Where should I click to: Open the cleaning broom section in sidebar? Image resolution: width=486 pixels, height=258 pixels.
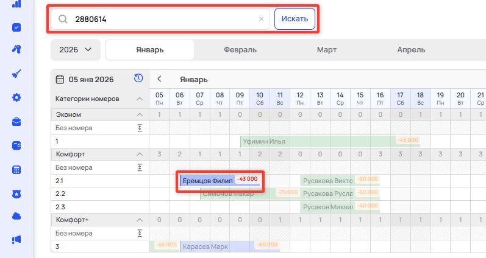pos(16,74)
